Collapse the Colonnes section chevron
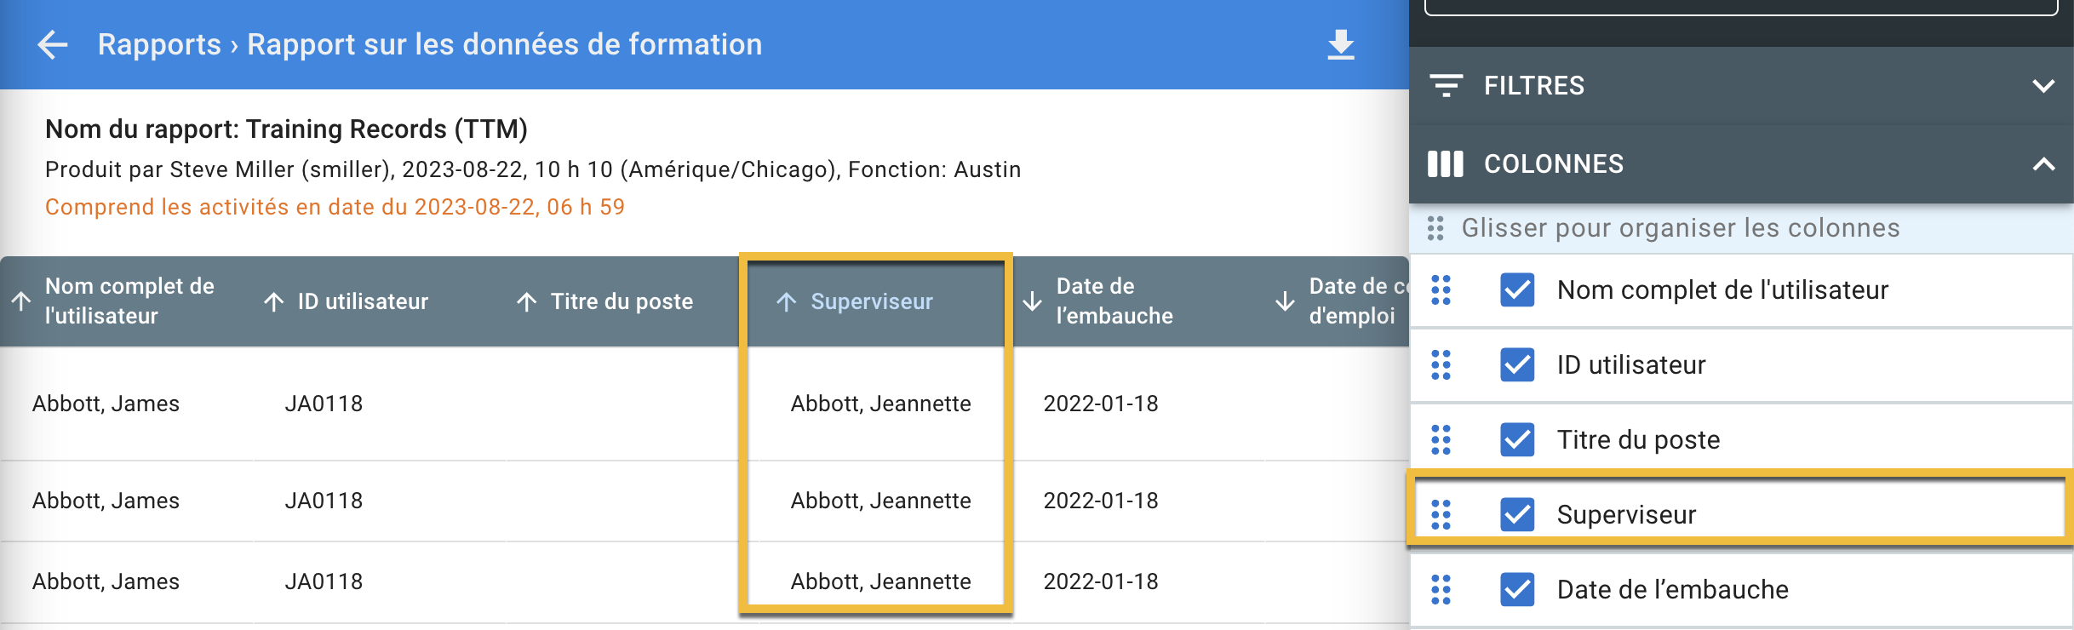 point(2043,164)
